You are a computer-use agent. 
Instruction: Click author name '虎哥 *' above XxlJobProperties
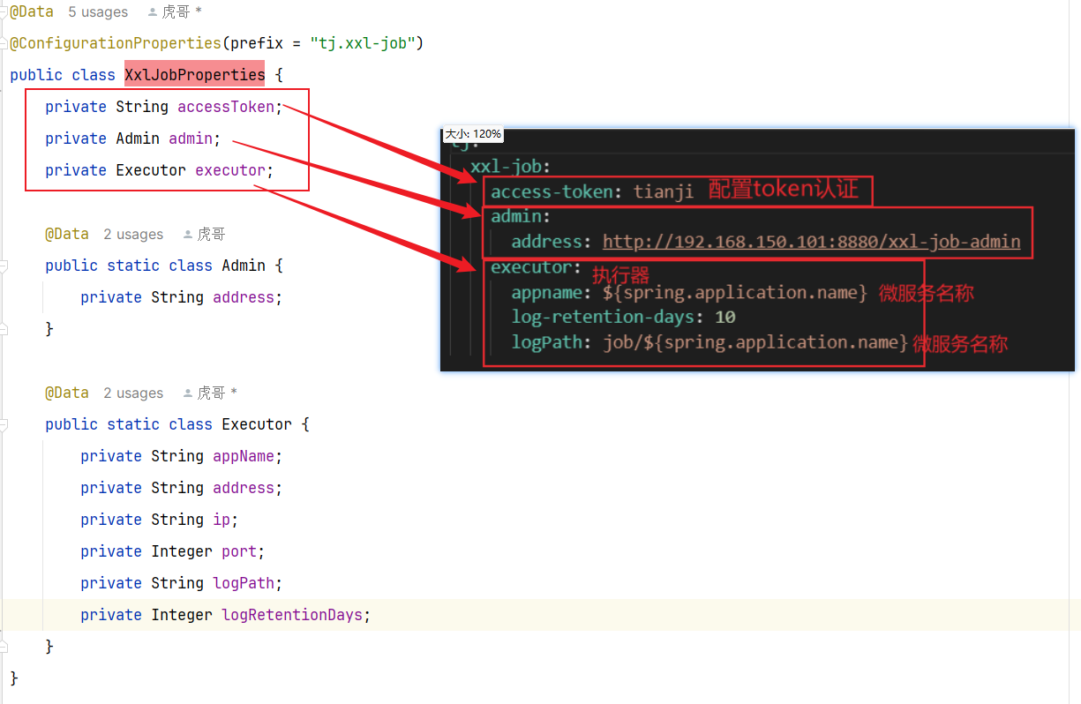tap(182, 12)
